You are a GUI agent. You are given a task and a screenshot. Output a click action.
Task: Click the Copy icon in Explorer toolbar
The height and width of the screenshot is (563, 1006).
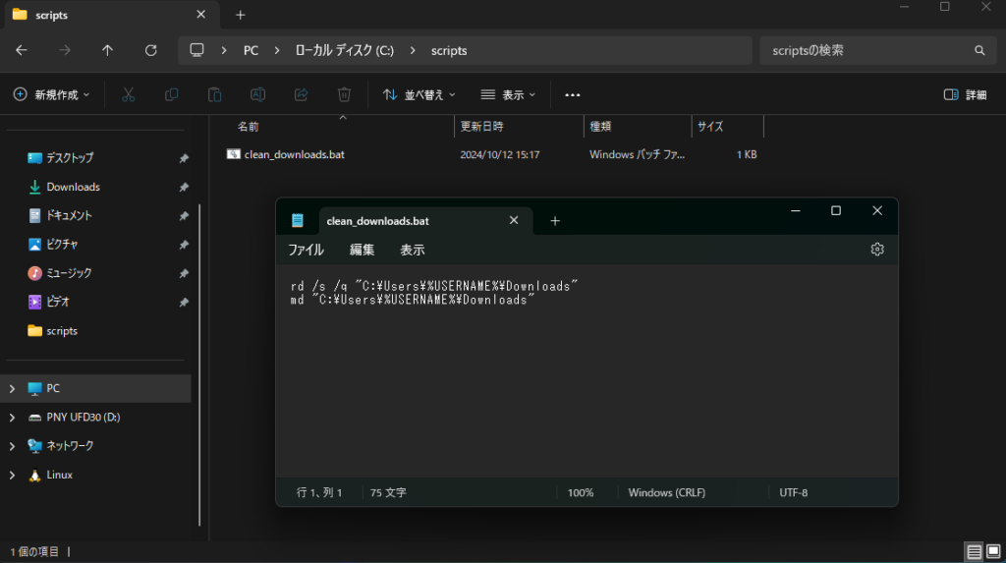click(172, 94)
